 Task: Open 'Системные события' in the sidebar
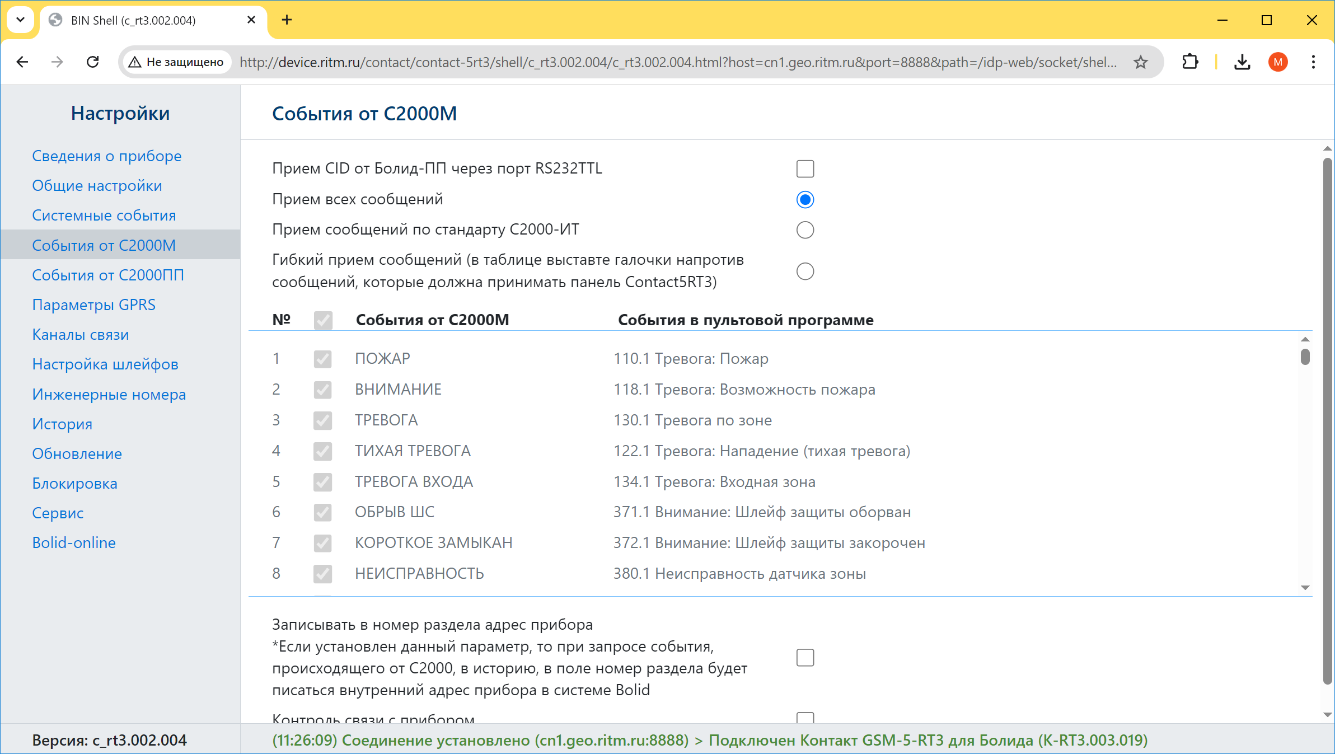pos(104,215)
